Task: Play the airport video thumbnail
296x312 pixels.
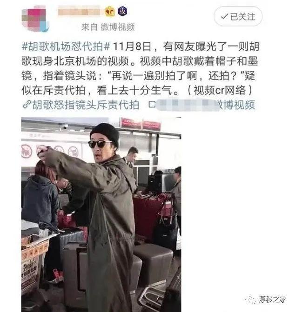Action: [101, 214]
